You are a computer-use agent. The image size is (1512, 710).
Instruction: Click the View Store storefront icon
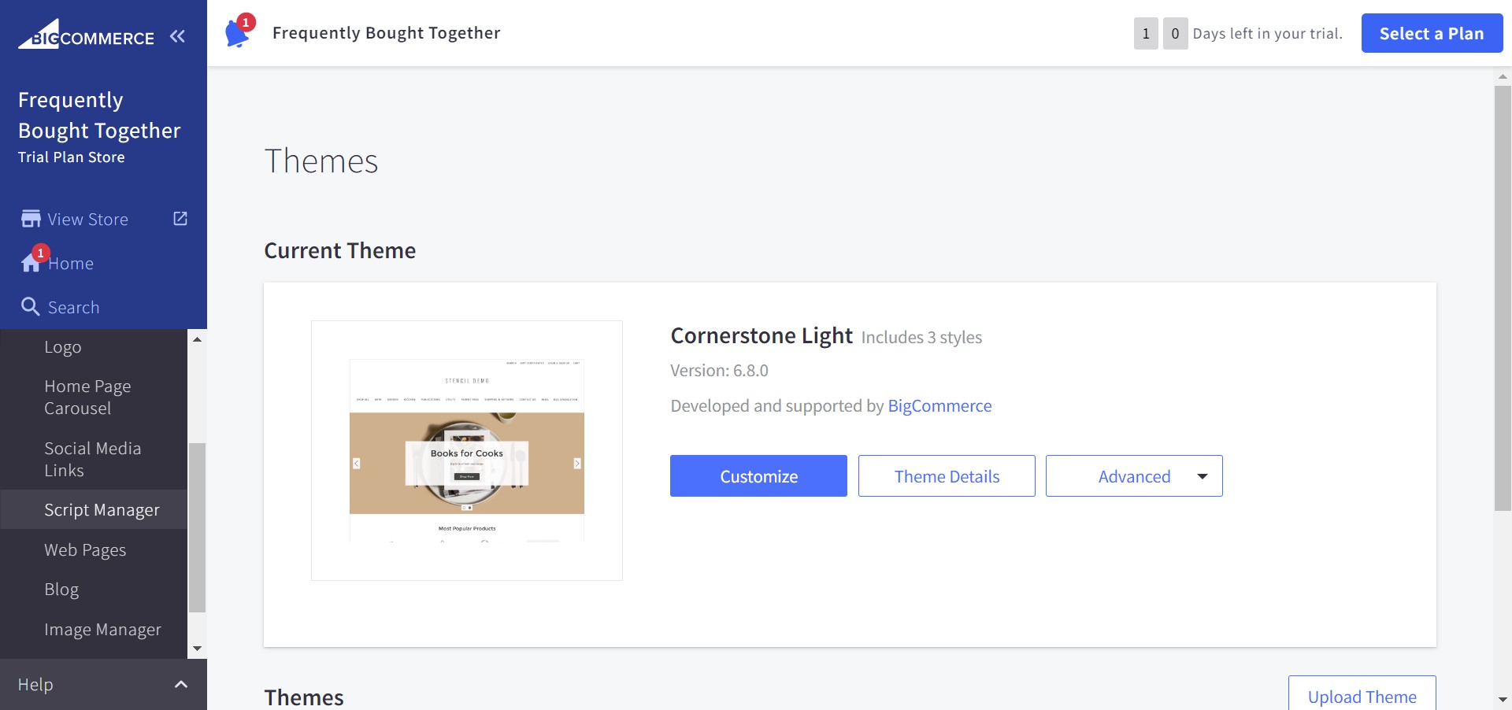point(31,219)
